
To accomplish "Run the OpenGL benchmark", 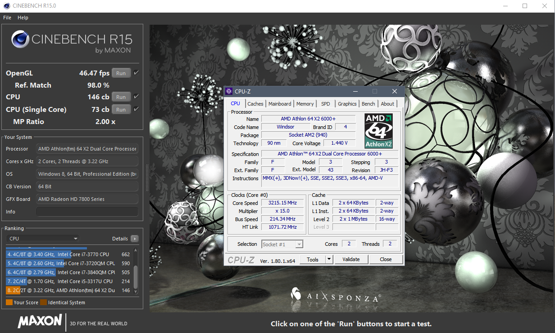I will pyautogui.click(x=121, y=73).
